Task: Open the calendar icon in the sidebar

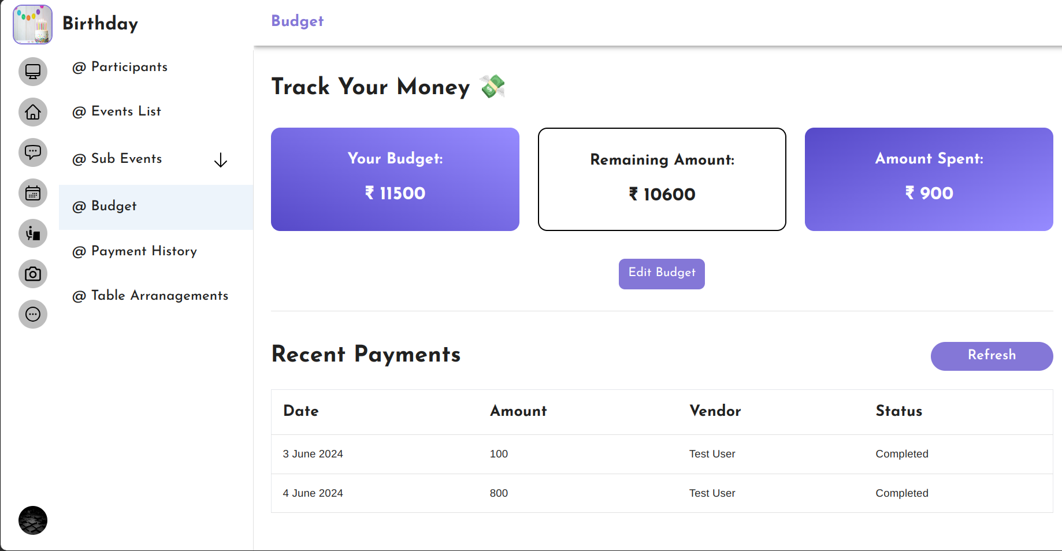Action: pyautogui.click(x=33, y=193)
